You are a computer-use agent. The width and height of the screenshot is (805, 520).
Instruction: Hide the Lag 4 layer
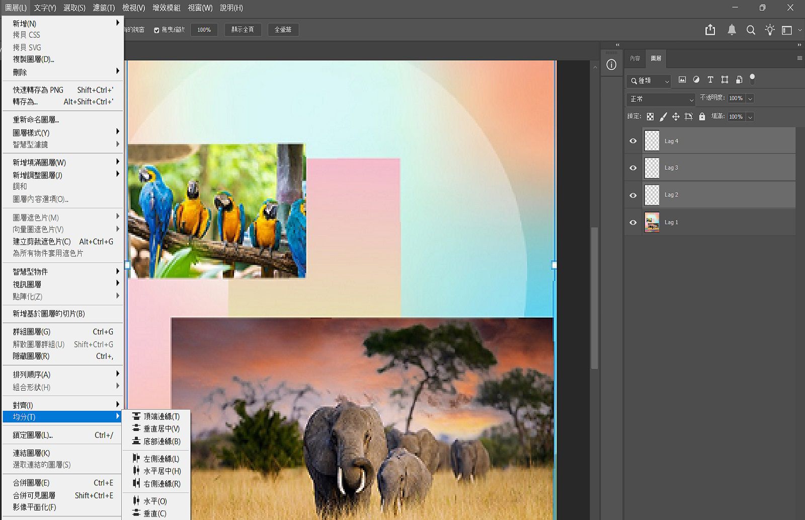click(633, 141)
